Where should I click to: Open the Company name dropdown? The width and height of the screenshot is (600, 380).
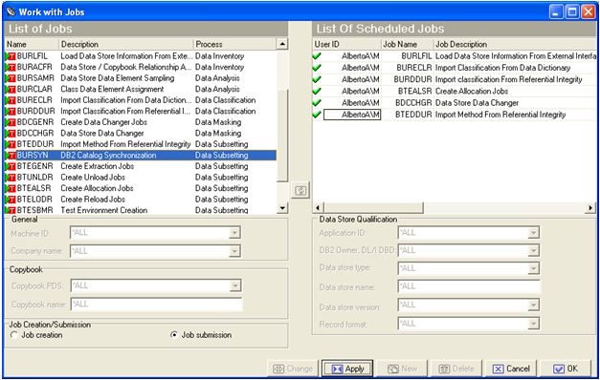pos(234,251)
